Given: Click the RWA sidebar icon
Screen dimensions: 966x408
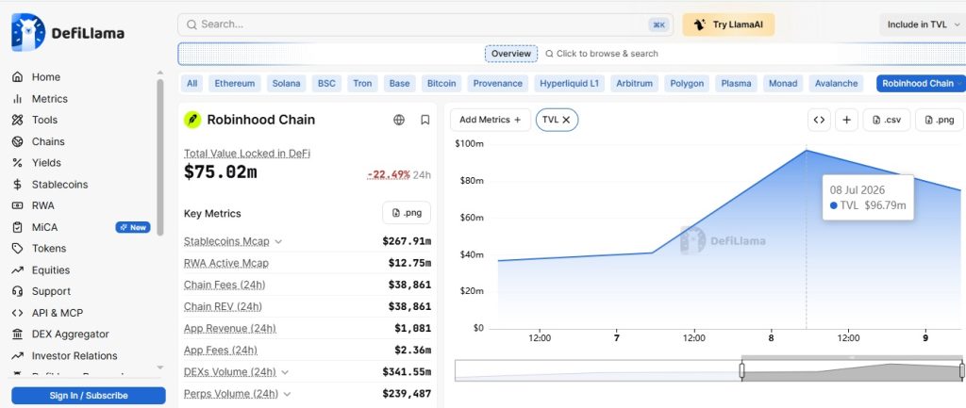Looking at the screenshot, I should (17, 205).
